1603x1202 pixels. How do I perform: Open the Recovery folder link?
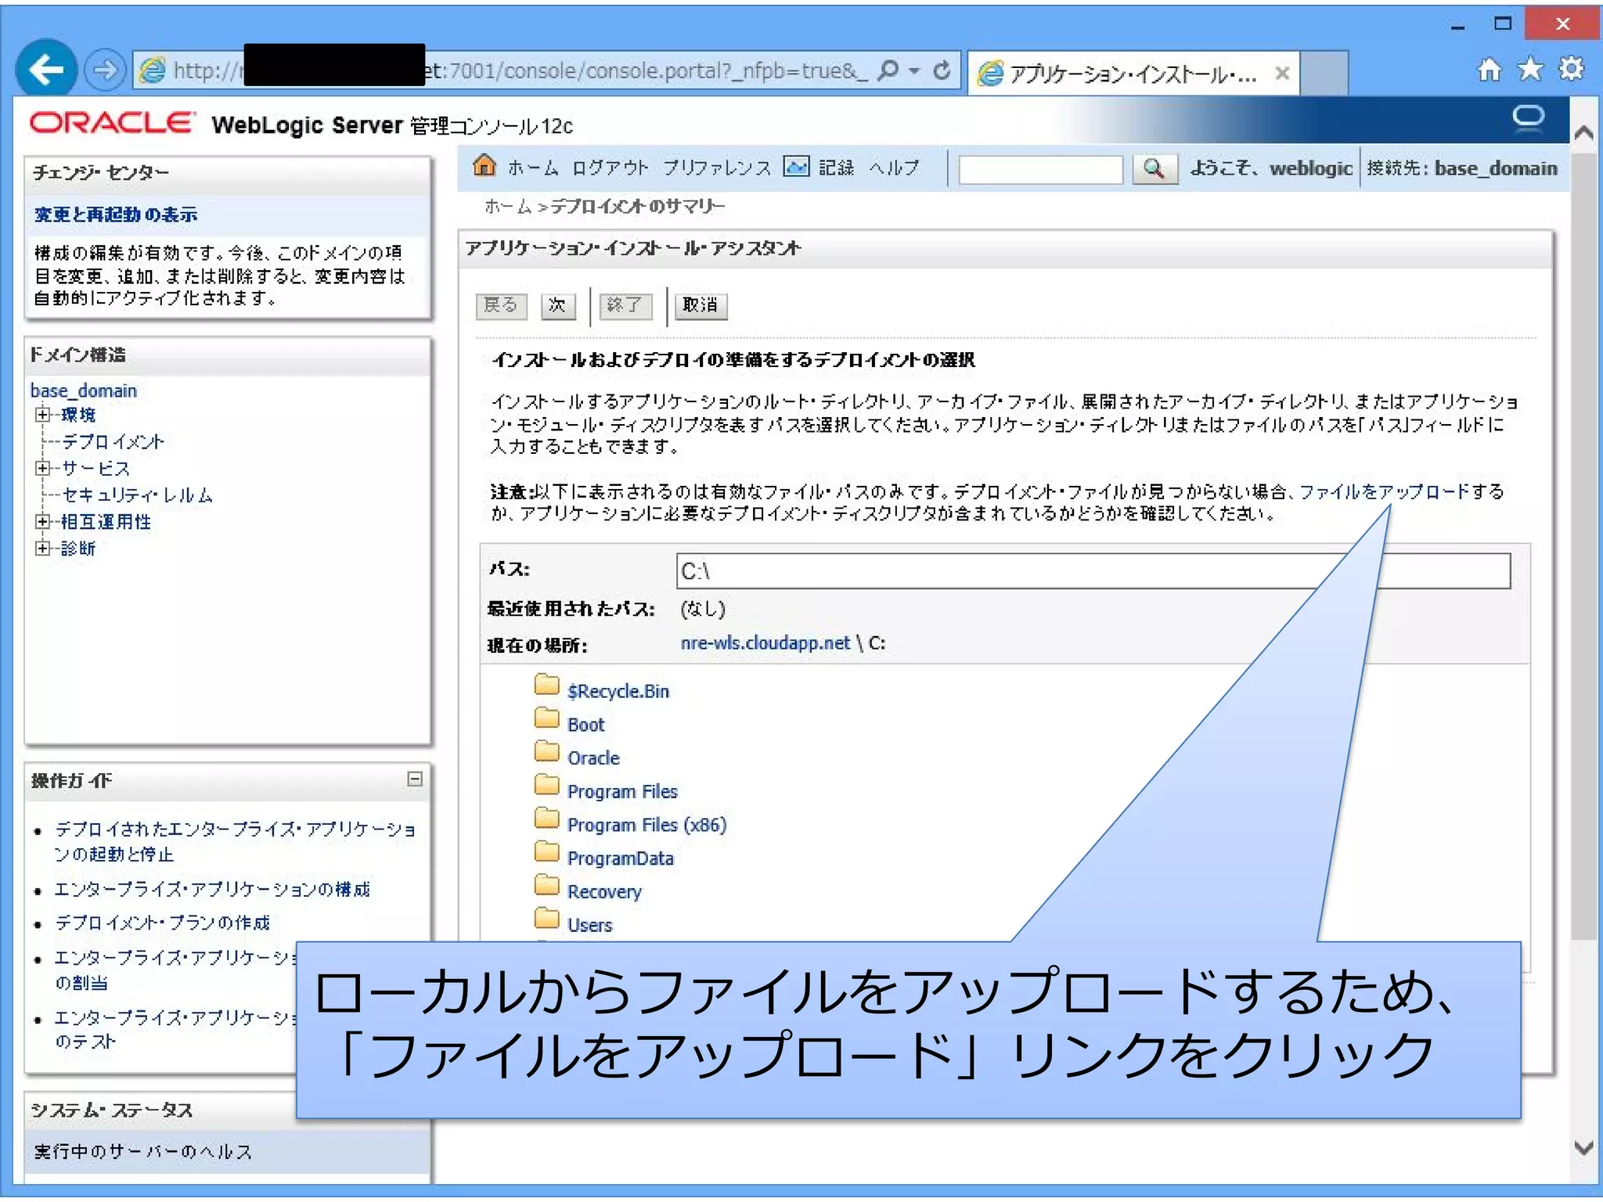[604, 892]
